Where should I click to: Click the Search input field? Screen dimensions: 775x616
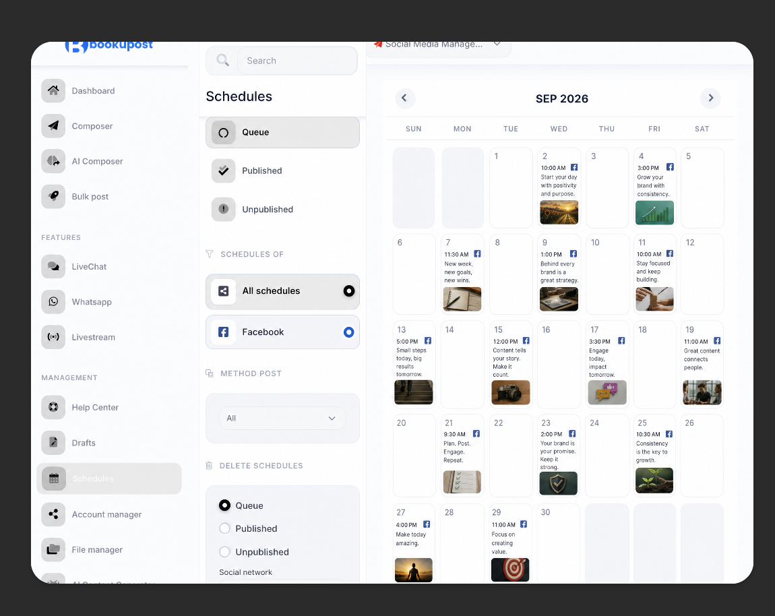coord(297,61)
